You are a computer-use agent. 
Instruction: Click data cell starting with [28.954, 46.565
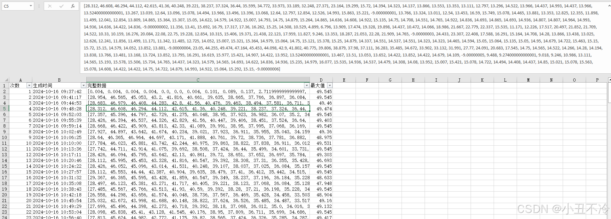click(198, 97)
